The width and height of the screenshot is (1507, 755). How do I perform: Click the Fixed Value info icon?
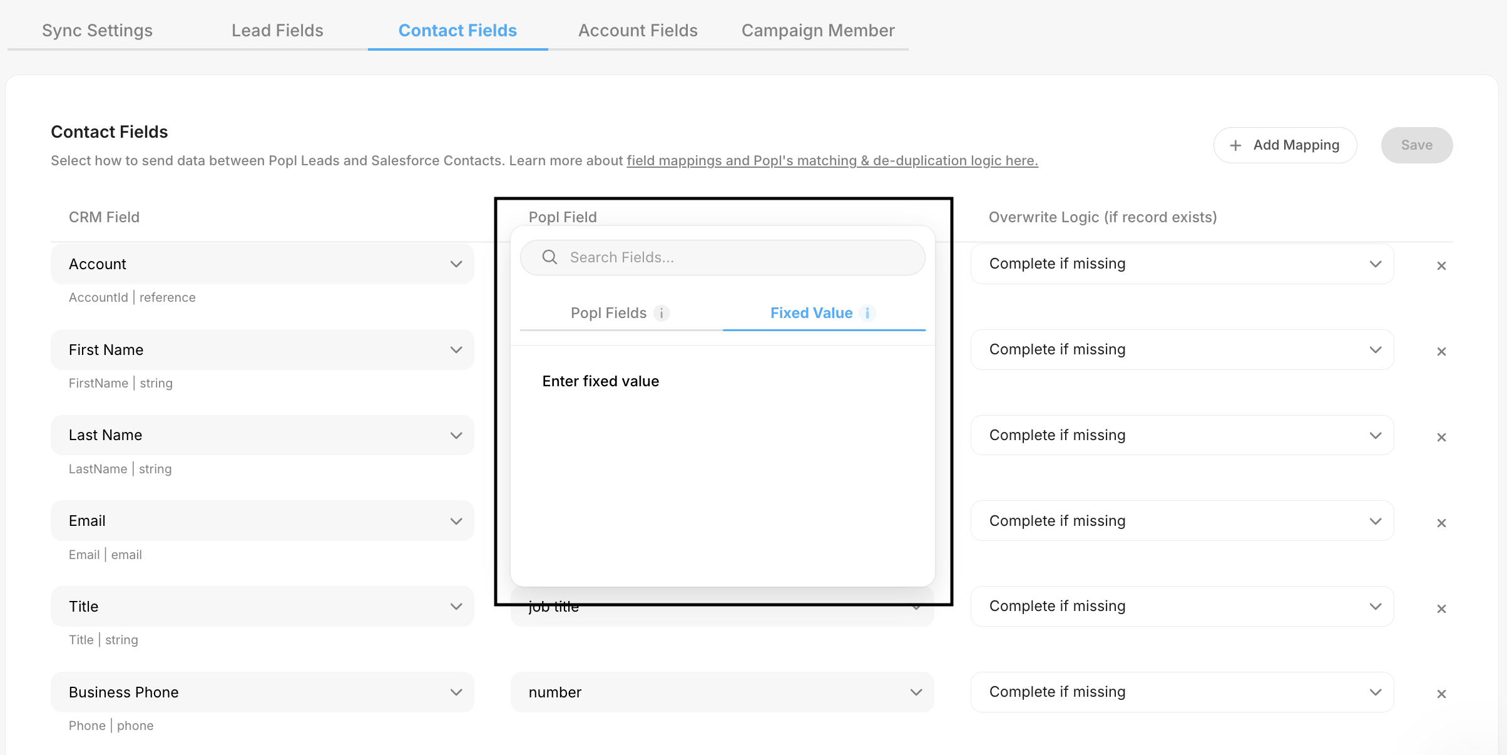coord(867,313)
